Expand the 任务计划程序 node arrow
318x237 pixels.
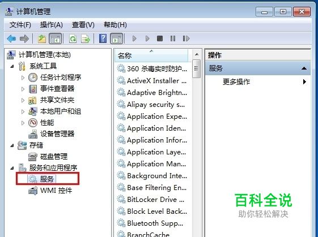[23, 77]
